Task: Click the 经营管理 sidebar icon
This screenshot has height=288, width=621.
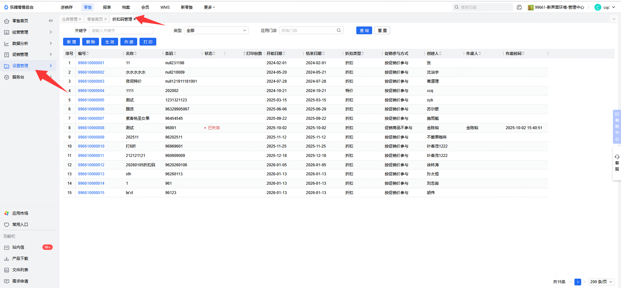Action: 6,32
